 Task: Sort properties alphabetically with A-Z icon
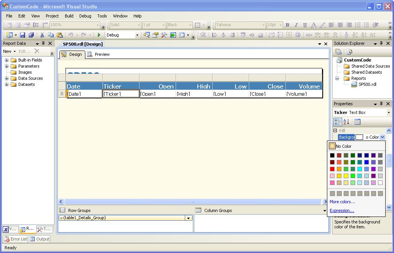pos(346,122)
